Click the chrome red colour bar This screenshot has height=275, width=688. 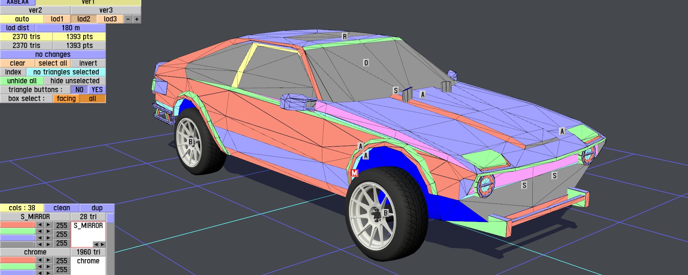click(18, 260)
